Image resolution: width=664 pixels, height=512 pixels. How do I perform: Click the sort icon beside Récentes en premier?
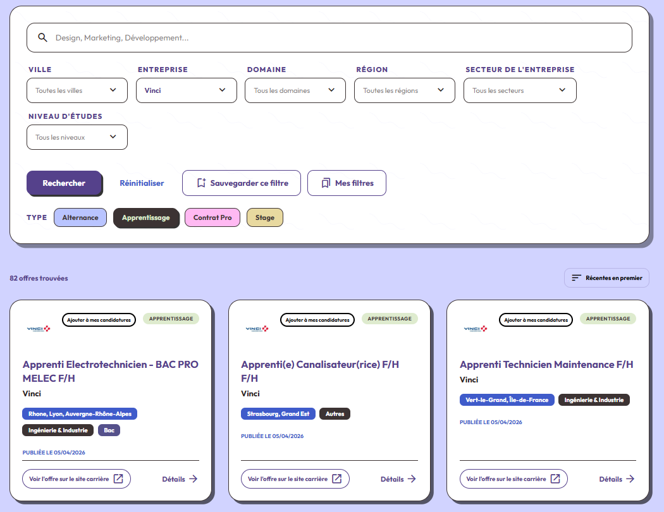(576, 277)
